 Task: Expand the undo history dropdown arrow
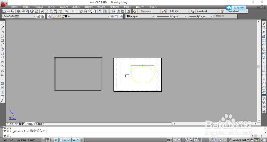(69, 11)
